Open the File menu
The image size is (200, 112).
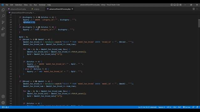7,5
